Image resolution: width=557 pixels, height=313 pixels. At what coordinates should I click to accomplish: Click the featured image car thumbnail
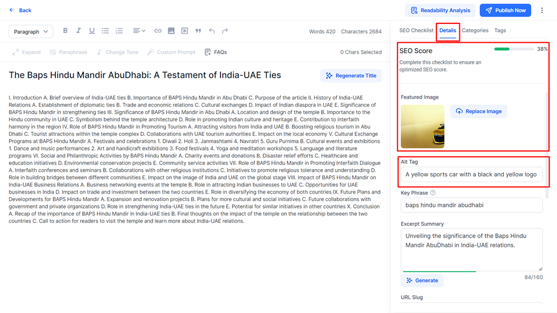click(x=422, y=126)
